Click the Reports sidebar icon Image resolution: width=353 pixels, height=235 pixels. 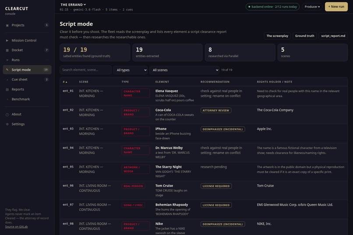pos(7,90)
